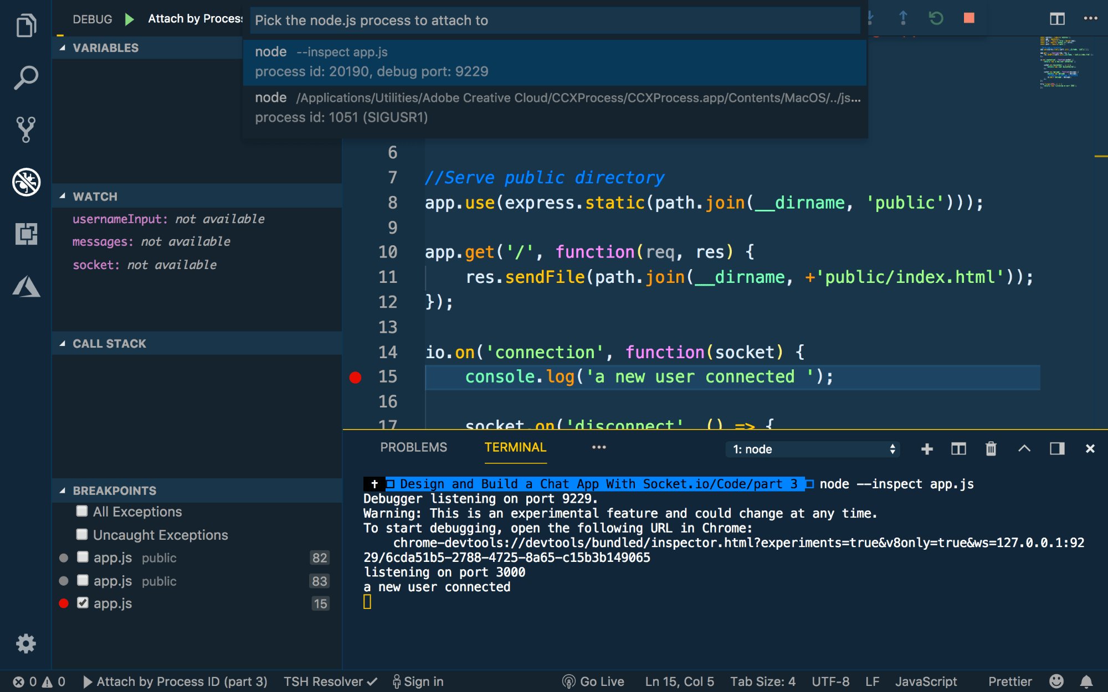Viewport: 1108px width, 692px height.
Task: Select usernameInput watch expression
Action: pyautogui.click(x=197, y=219)
